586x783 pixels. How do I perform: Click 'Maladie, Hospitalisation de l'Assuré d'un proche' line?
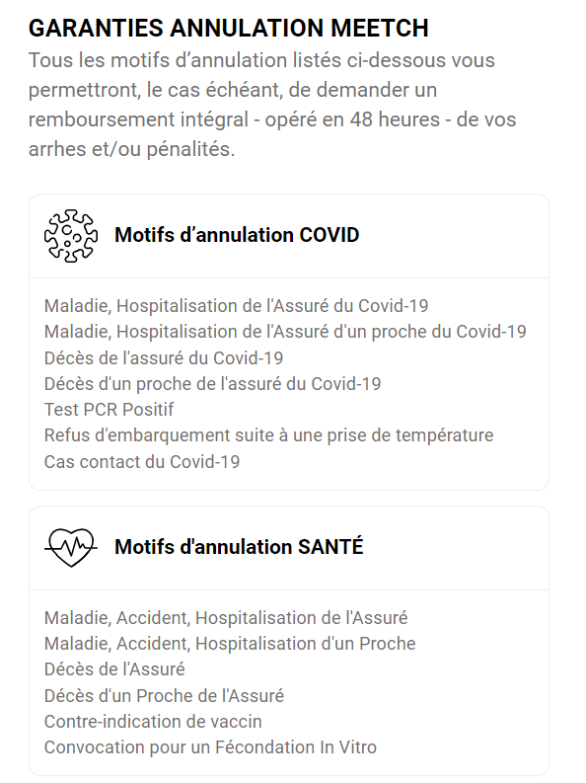[x=285, y=332]
